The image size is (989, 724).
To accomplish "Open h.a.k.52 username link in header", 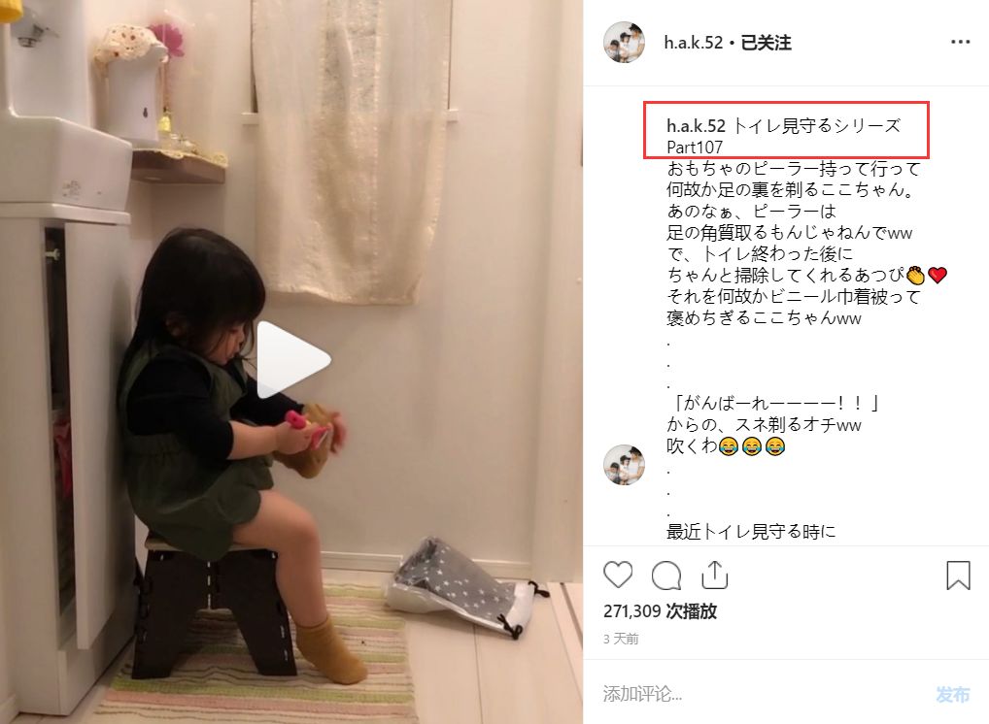I will [x=693, y=43].
